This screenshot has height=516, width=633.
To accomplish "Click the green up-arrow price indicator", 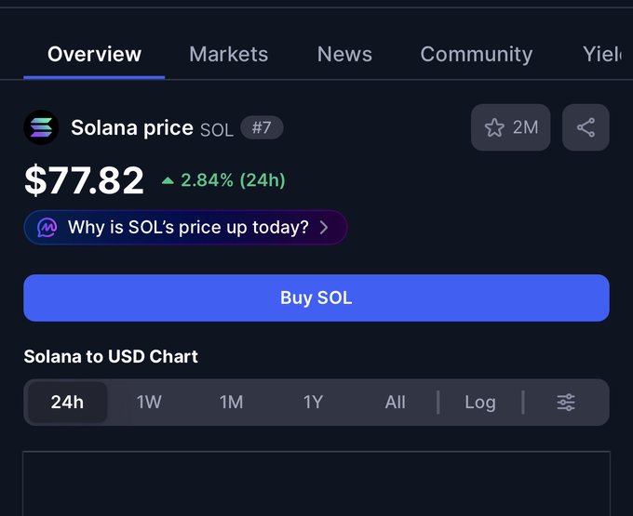I will point(168,180).
